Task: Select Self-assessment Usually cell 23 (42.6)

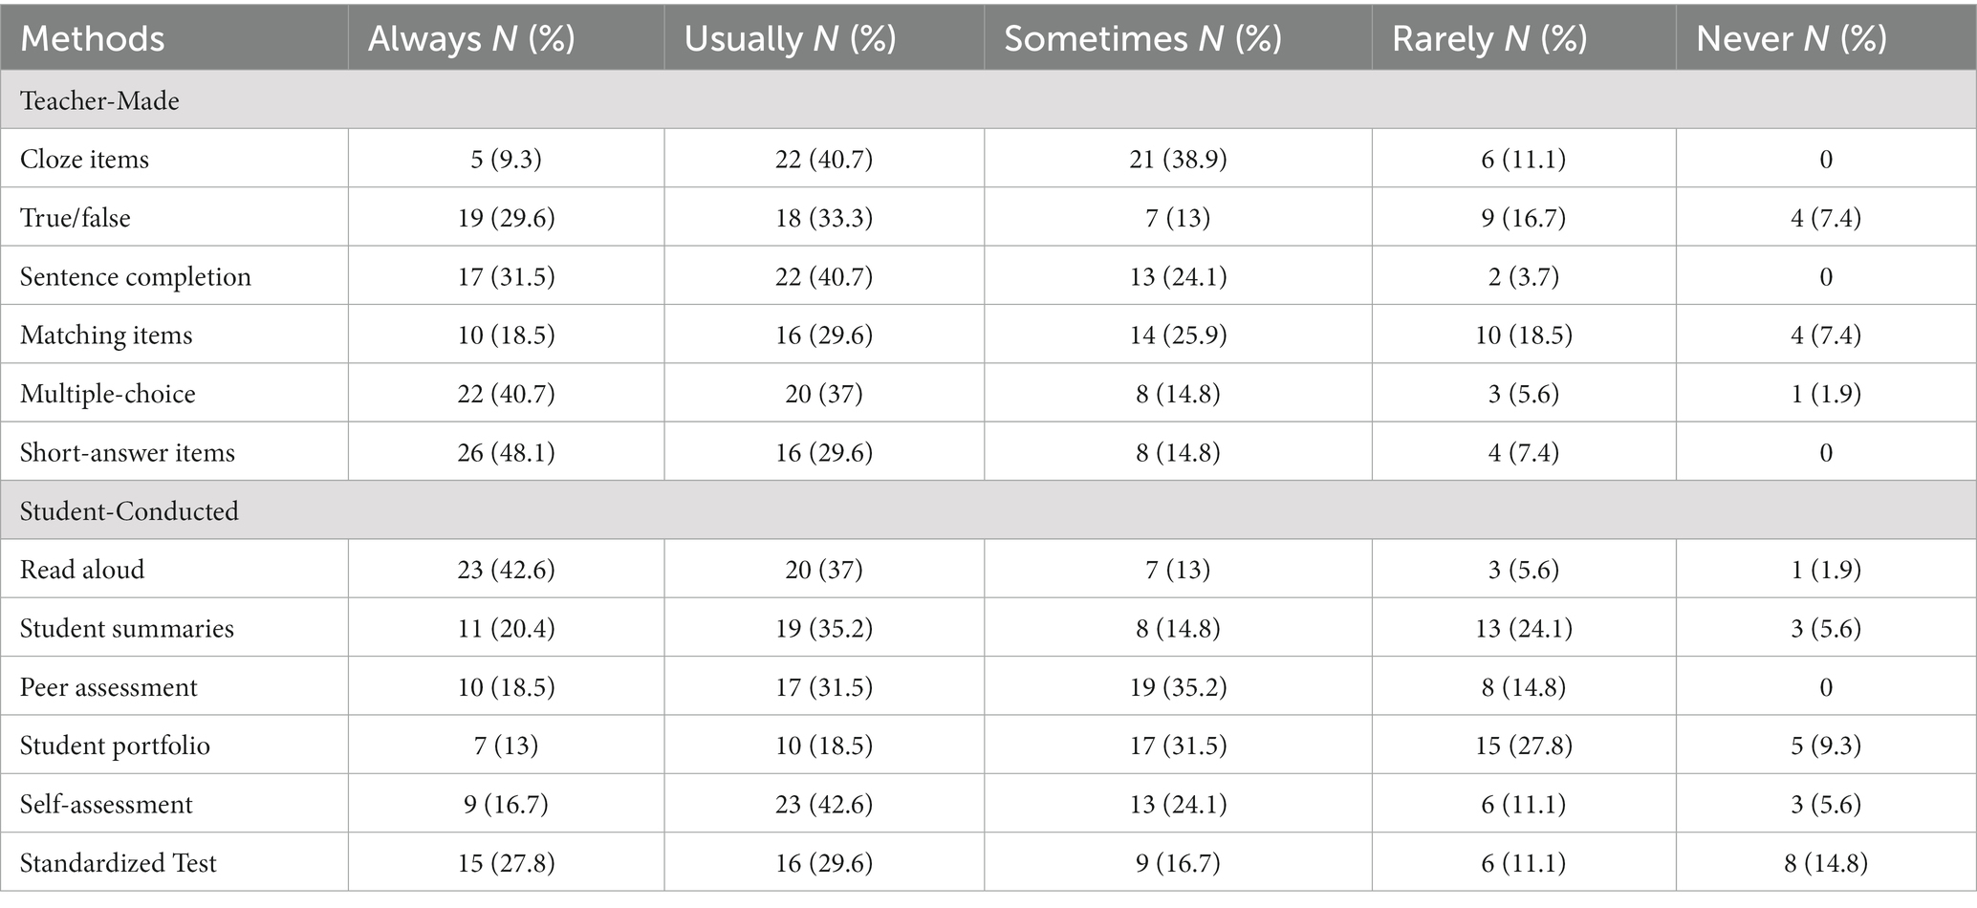Action: point(824,805)
